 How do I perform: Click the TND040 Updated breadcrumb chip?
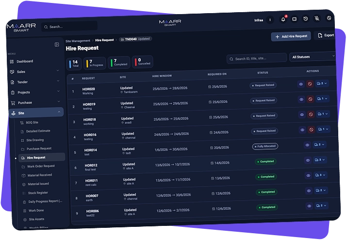135,39
